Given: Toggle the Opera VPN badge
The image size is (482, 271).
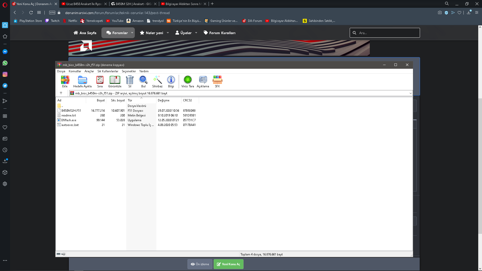Looking at the screenshot, I should click(x=52, y=13).
